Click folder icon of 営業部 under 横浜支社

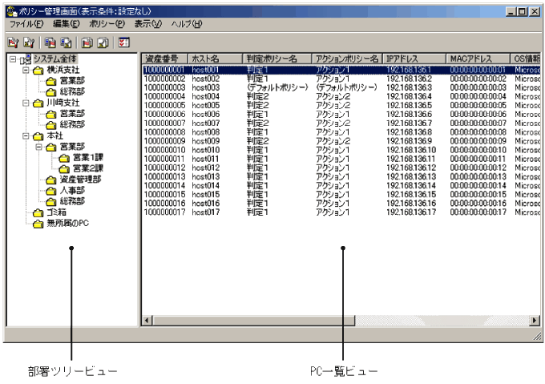(x=51, y=82)
